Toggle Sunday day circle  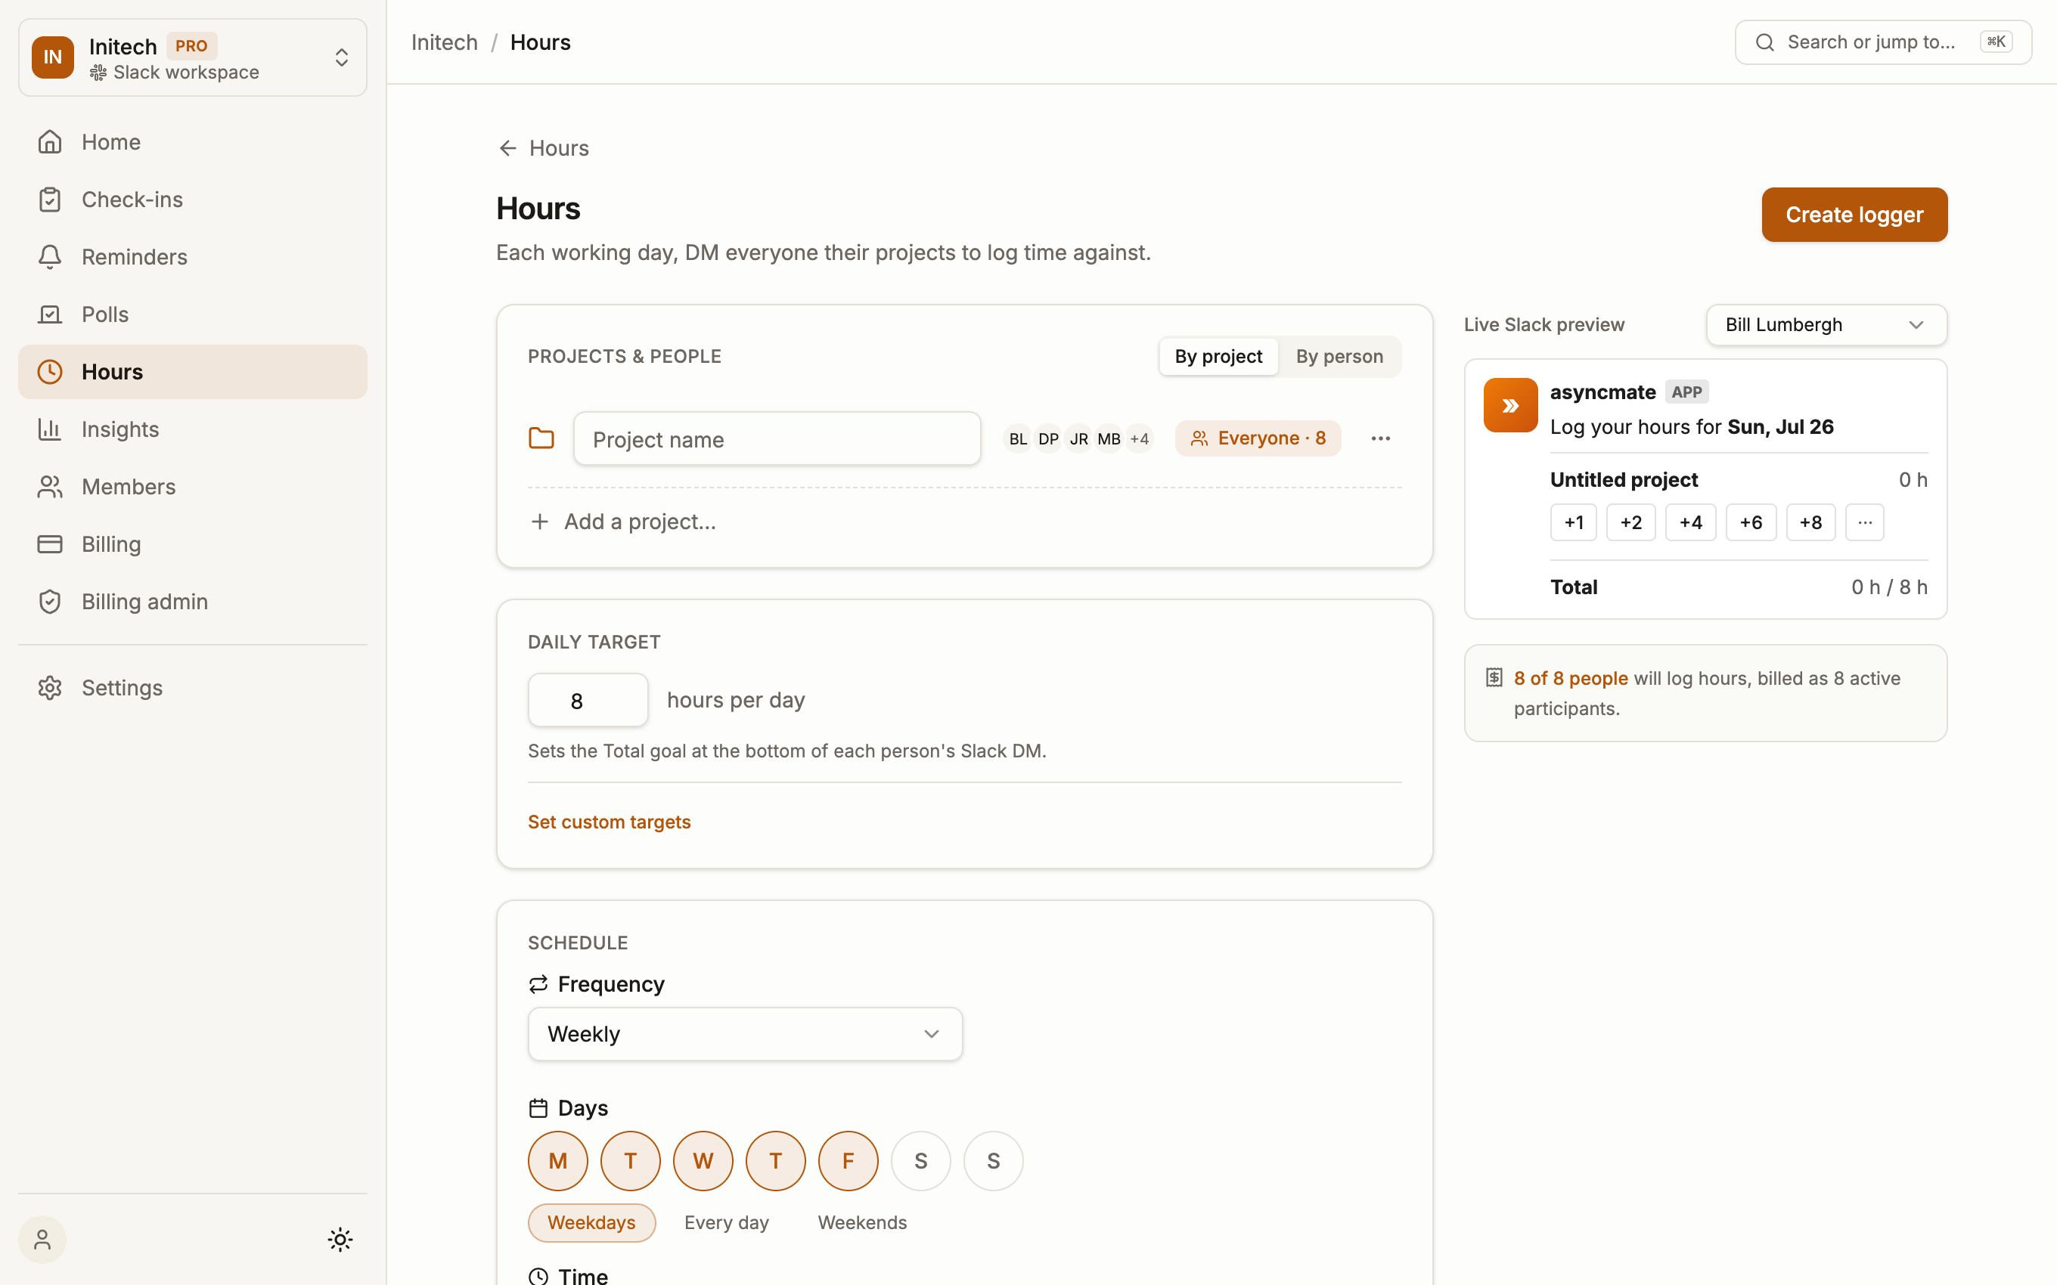994,1161
